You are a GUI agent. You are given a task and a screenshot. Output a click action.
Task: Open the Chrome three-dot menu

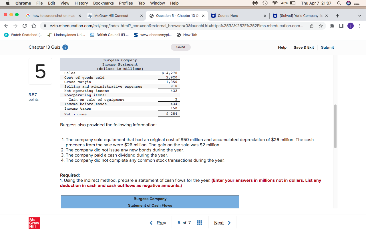coord(360,25)
